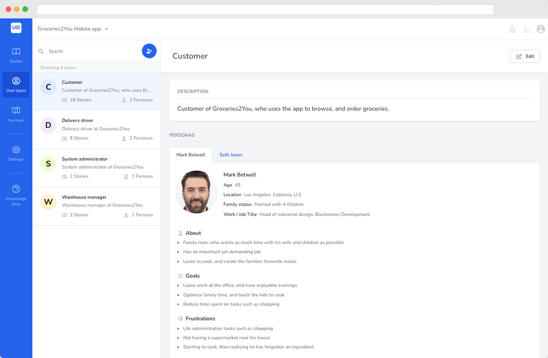Click the blue add-user icon above the list
The image size is (548, 358).
tap(149, 51)
